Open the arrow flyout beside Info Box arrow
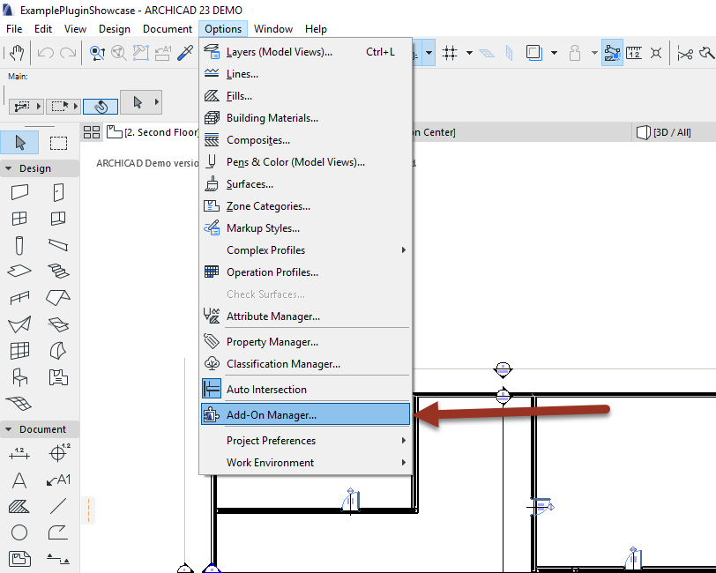 pos(157,101)
